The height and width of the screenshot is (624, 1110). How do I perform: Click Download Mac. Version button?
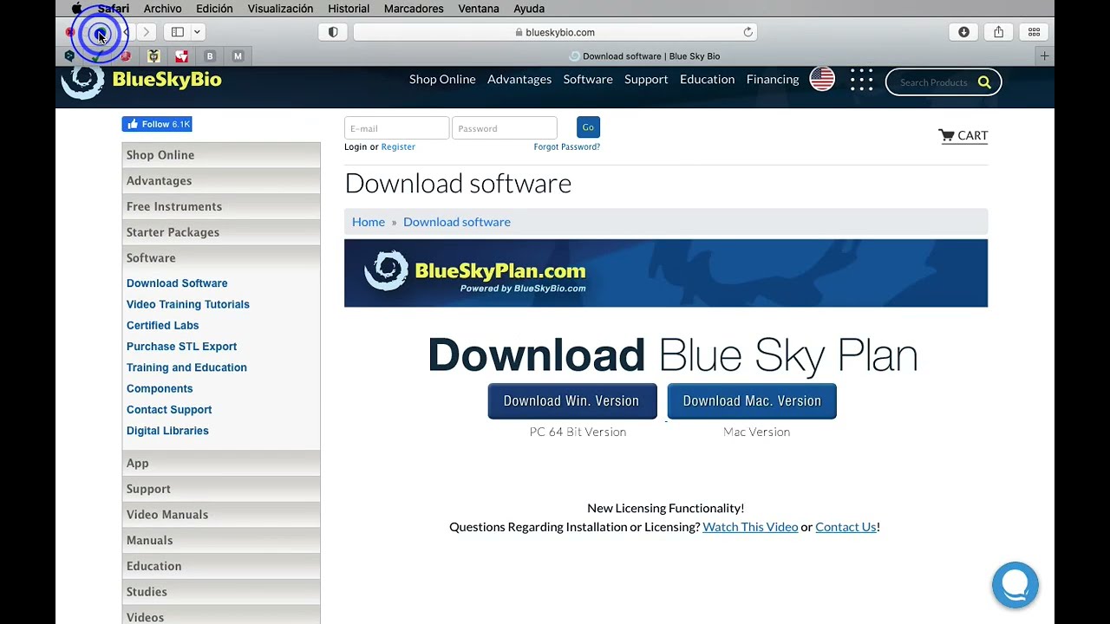tap(752, 401)
